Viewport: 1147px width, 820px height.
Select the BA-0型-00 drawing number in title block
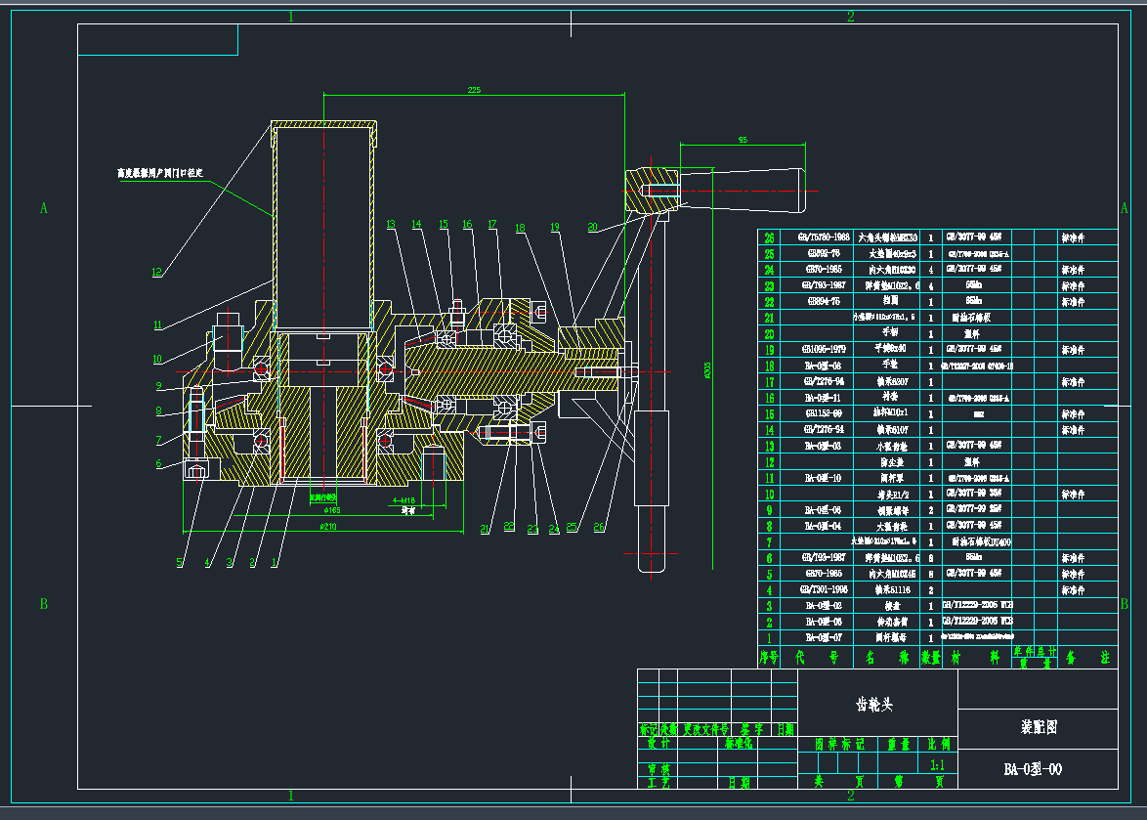[x=1033, y=769]
